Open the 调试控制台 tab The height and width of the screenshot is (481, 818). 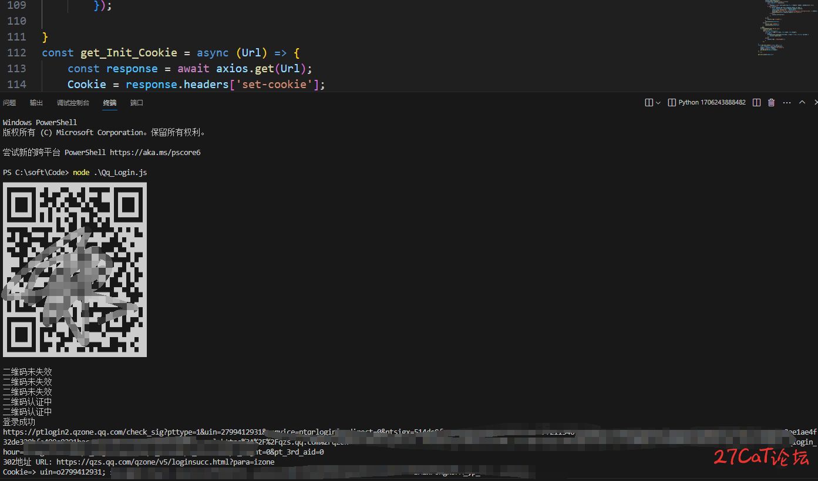[x=73, y=103]
